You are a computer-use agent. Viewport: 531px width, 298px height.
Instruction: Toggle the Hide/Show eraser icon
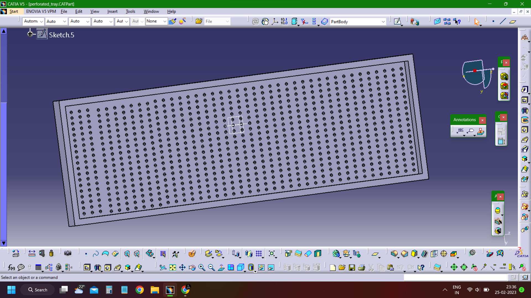261,267
